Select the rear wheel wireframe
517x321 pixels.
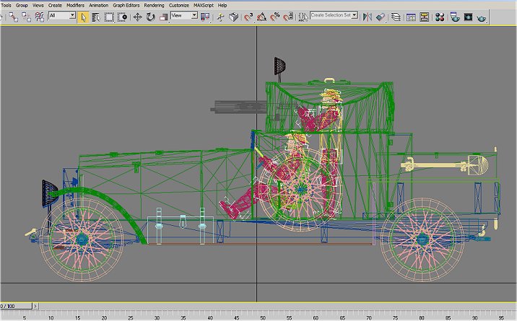[422, 239]
